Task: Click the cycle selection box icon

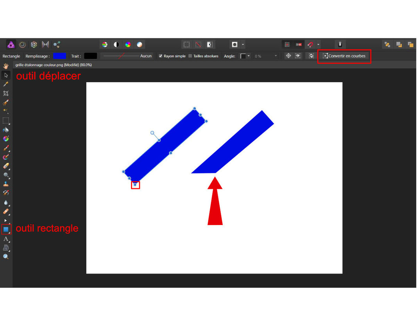Action: 311,56
